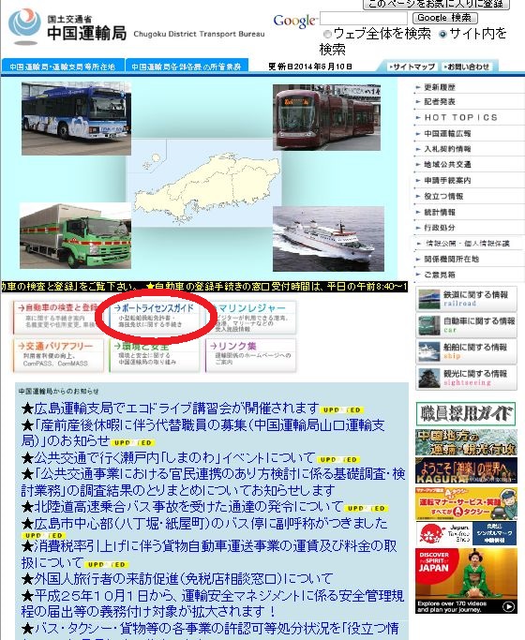Open 自動車の検査と登録 banner
Viewport: 525px width, 640px height.
(56, 318)
